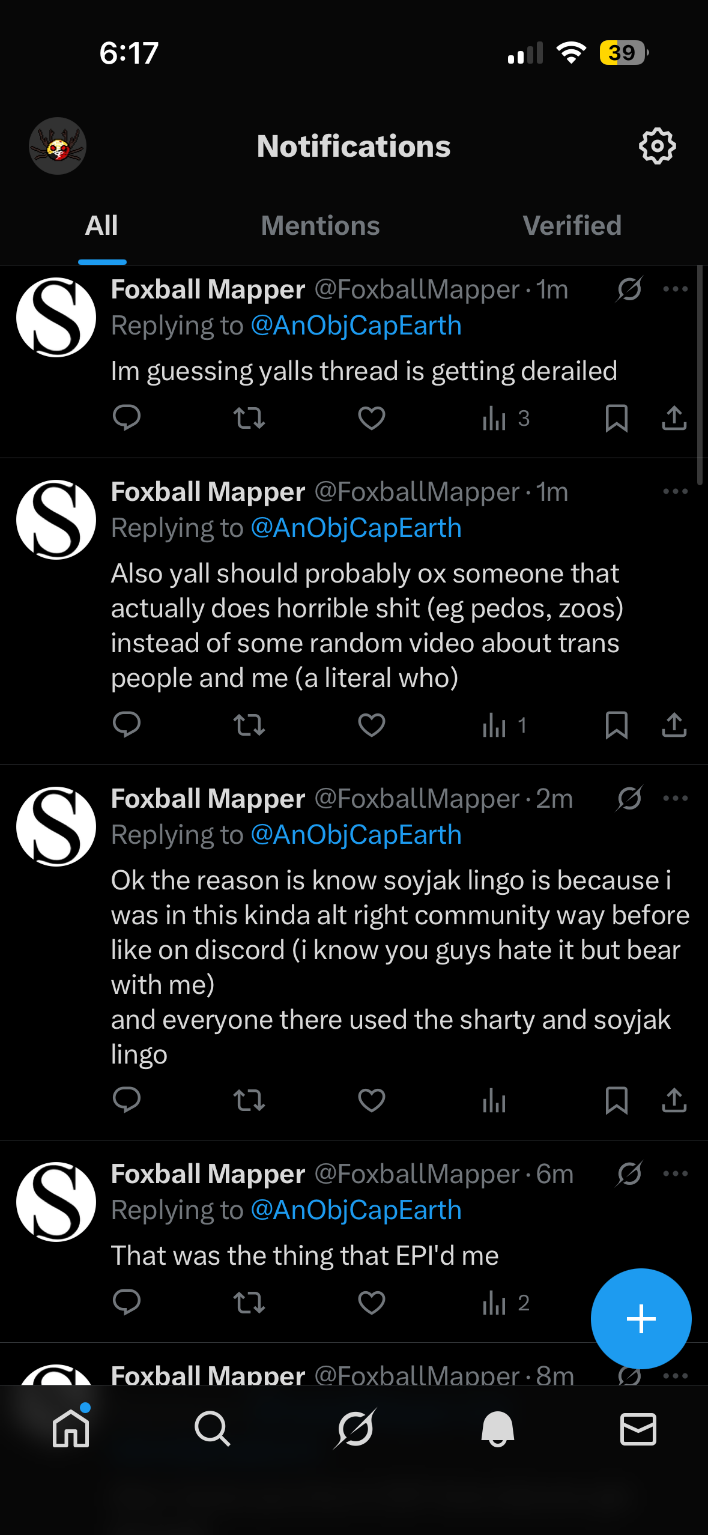708x1535 pixels.
Task: Open the Search tab in bottom bar
Action: [213, 1429]
